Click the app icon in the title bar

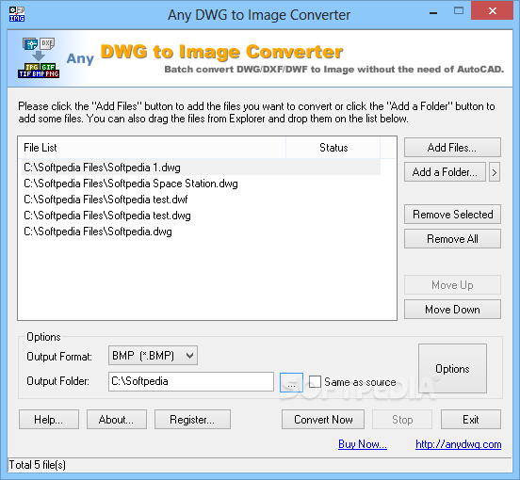[17, 14]
